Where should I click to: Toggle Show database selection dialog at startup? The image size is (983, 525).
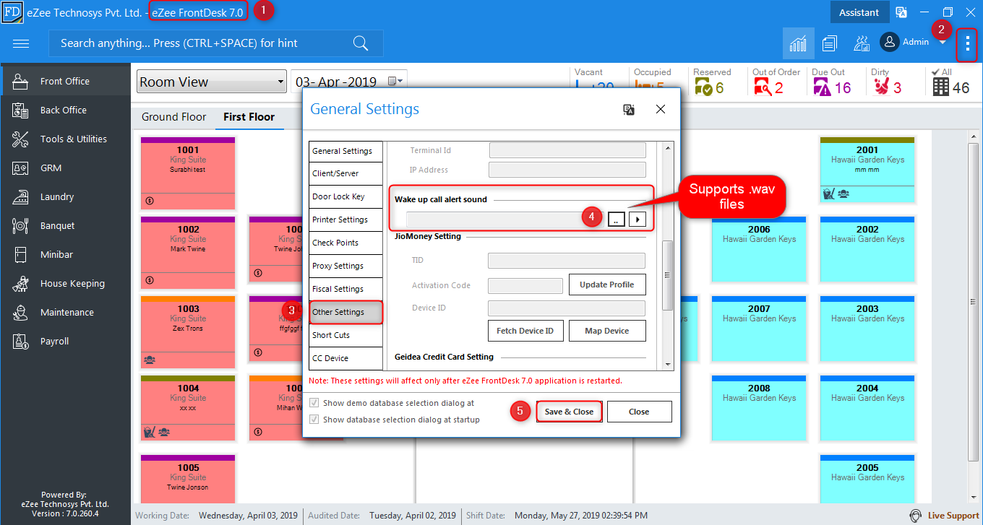coord(314,420)
